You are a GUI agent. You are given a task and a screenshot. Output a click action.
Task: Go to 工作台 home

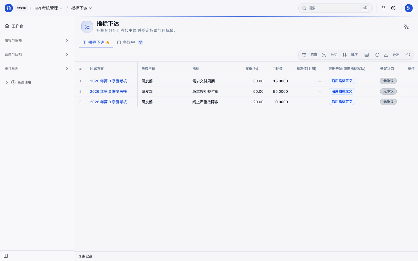(37, 26)
